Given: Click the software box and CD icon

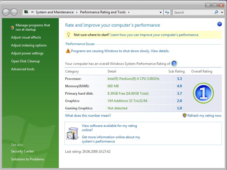Looking at the screenshot, I should click(x=72, y=133).
